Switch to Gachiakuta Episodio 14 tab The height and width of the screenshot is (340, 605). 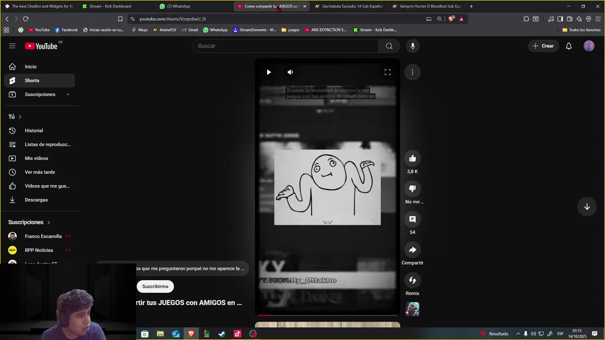pyautogui.click(x=349, y=6)
